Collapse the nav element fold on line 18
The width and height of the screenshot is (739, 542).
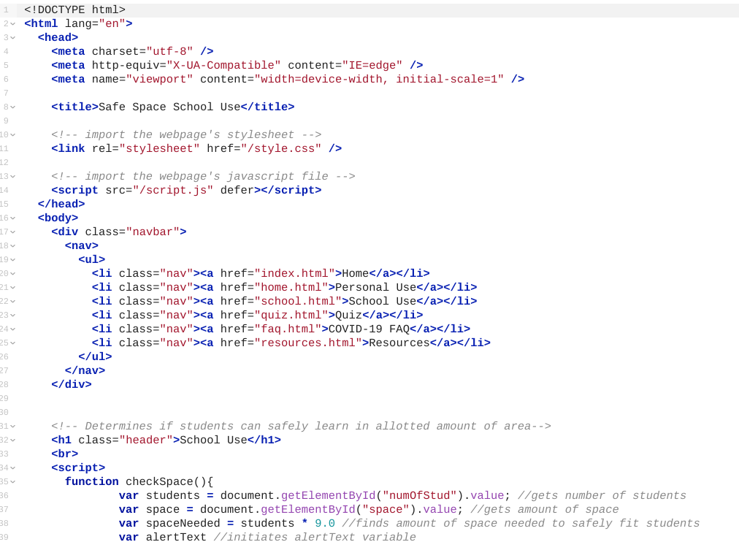pyautogui.click(x=12, y=245)
